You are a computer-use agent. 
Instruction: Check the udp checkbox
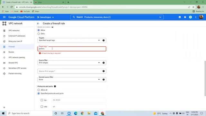(x=42, y=107)
